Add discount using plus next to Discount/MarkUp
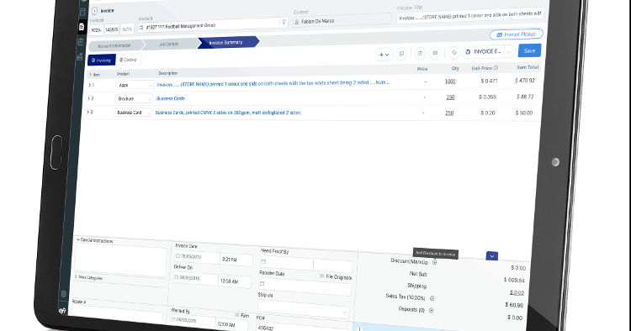 click(x=435, y=262)
